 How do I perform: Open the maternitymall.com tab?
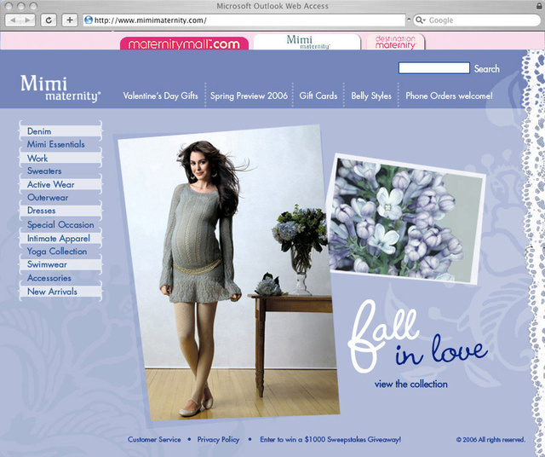click(x=184, y=43)
